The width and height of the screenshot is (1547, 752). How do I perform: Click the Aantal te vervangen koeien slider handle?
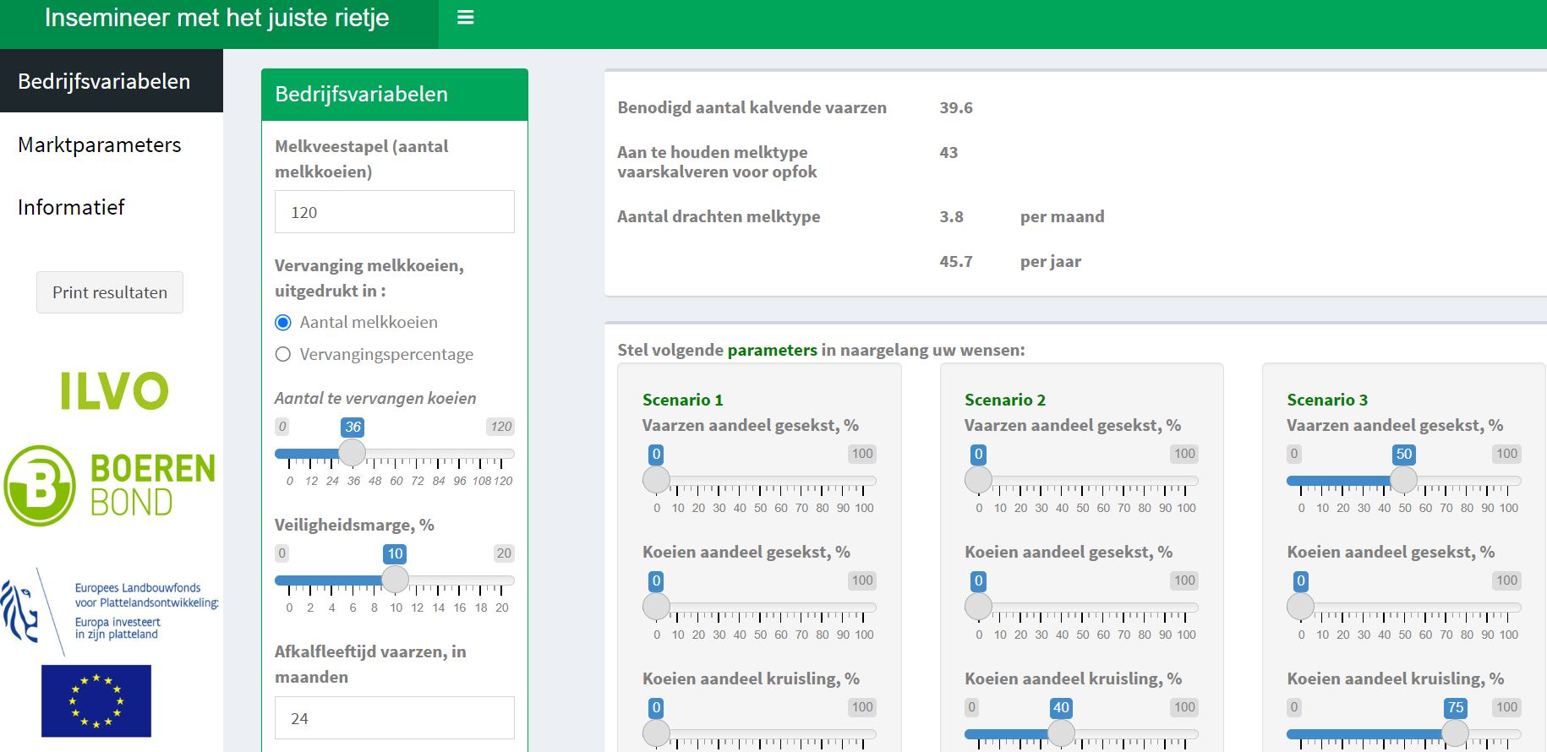point(353,453)
